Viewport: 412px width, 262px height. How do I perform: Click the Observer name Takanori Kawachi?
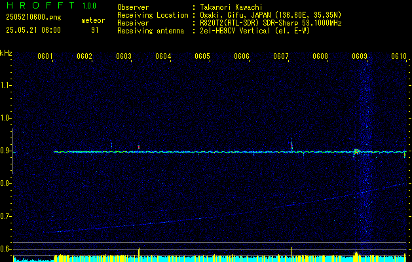click(x=231, y=7)
